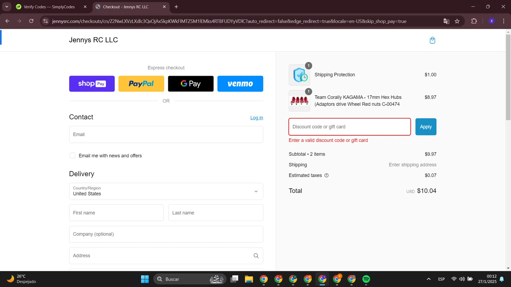Pay with Venmo button
Image resolution: width=511 pixels, height=287 pixels.
point(240,84)
